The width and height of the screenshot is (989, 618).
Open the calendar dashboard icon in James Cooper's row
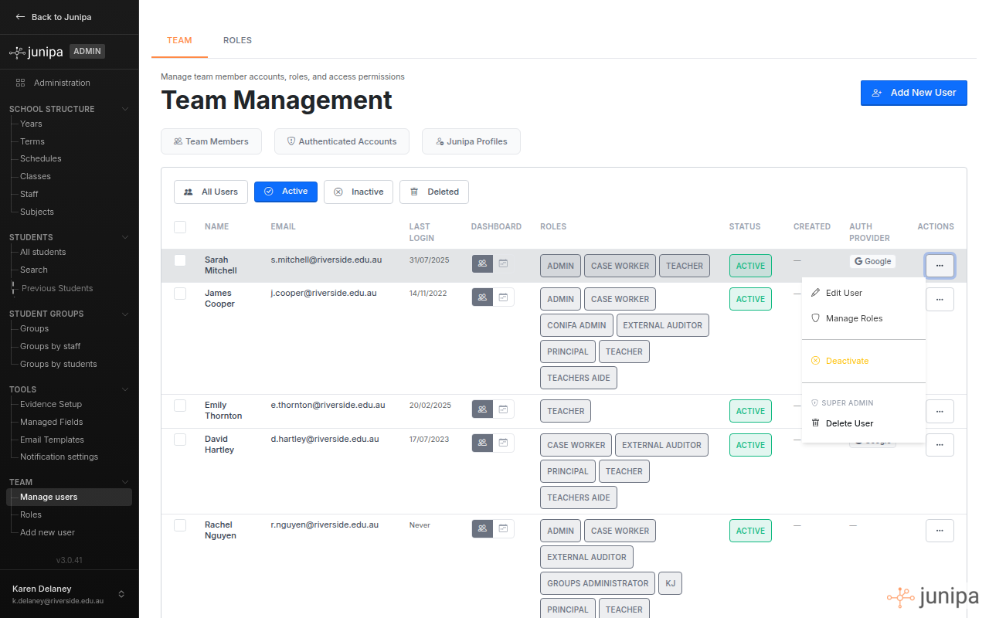(503, 297)
